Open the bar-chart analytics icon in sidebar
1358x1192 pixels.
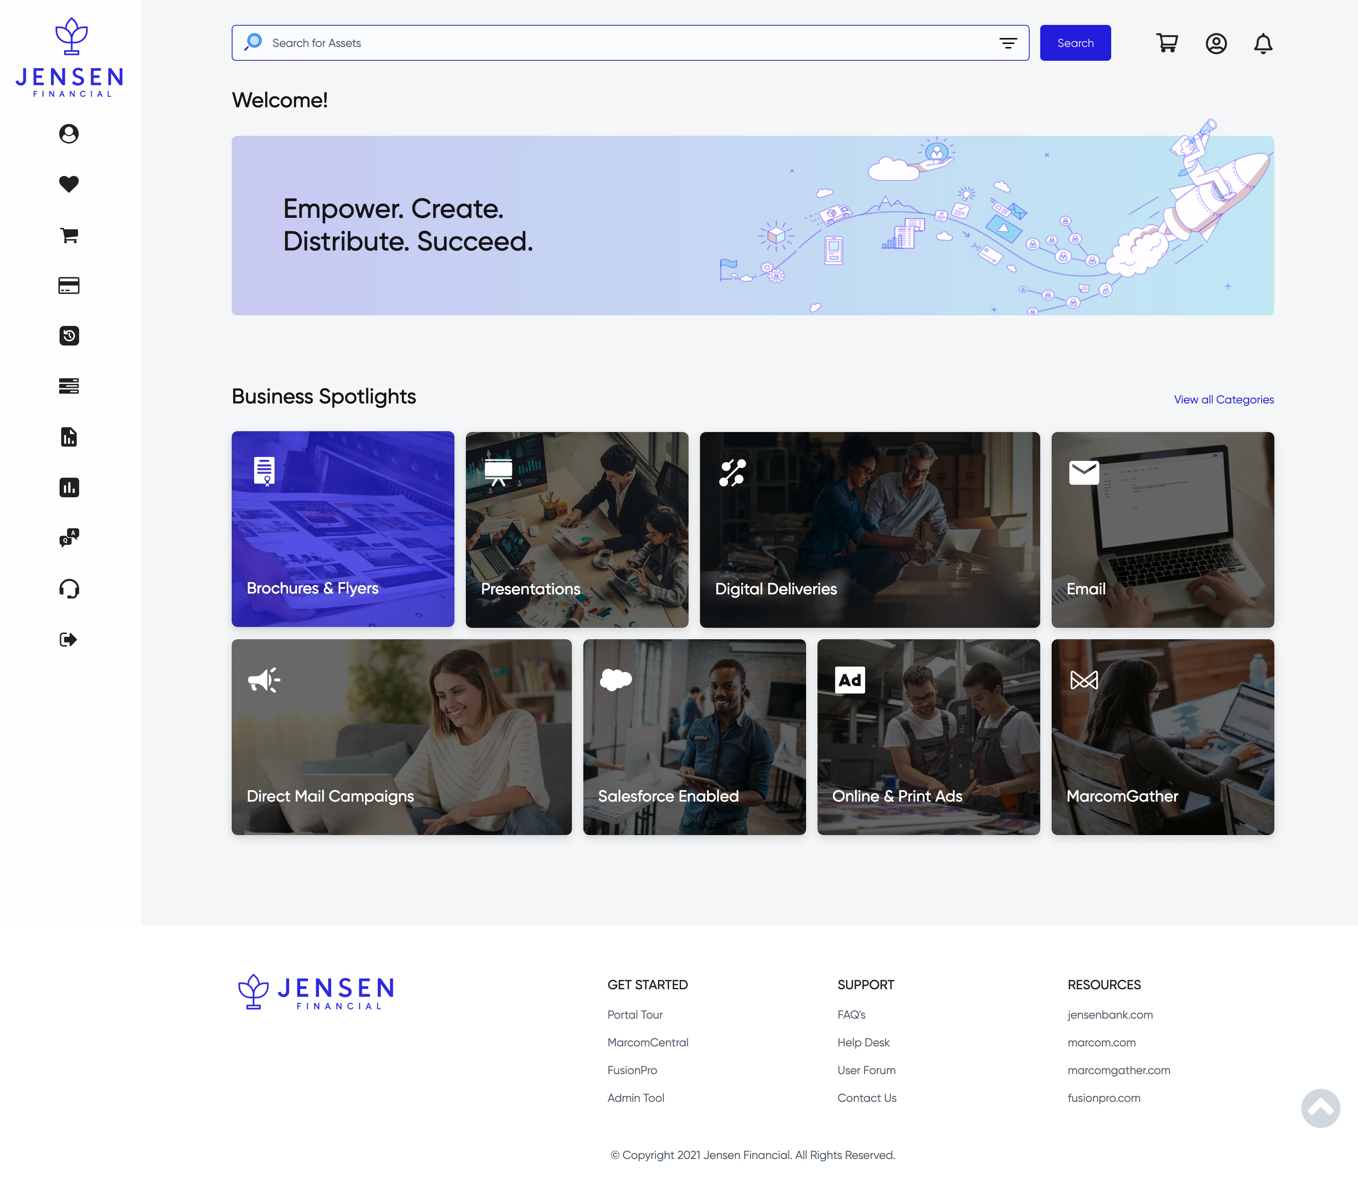click(x=69, y=488)
